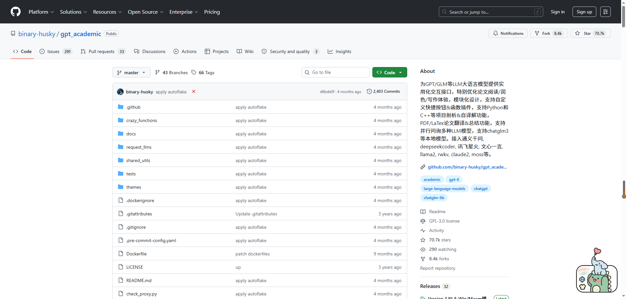The height and width of the screenshot is (299, 626).
Task: Open the crazy_functions folder icon
Action: click(121, 120)
